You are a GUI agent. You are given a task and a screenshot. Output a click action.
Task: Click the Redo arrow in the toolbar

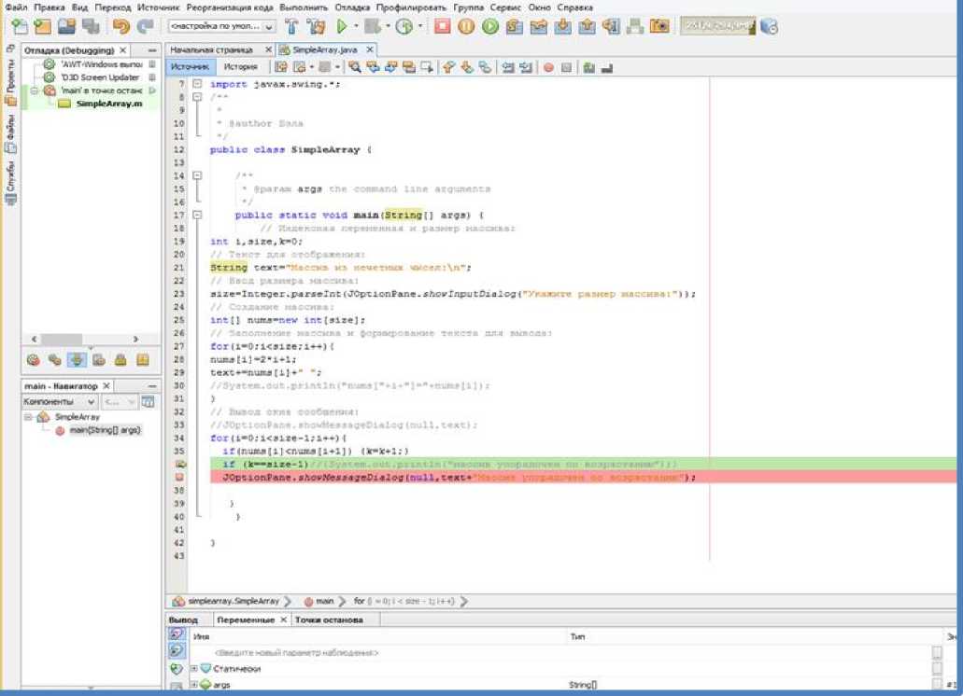click(145, 27)
